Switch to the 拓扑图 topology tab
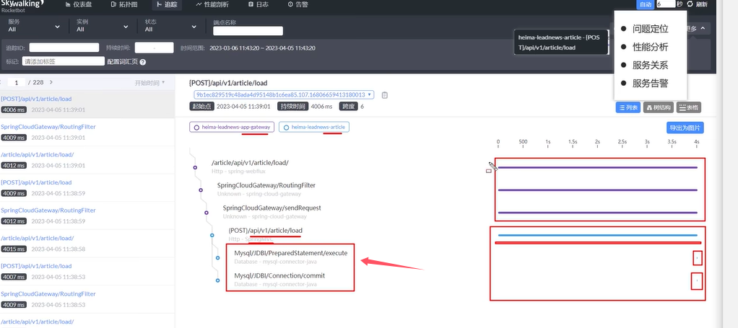Image resolution: width=738 pixels, height=328 pixels. tap(124, 5)
